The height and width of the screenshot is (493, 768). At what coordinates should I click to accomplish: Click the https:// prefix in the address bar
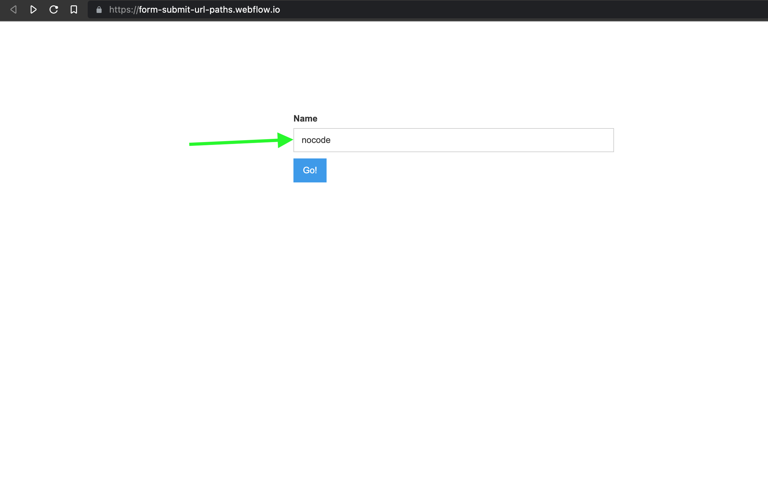point(123,9)
